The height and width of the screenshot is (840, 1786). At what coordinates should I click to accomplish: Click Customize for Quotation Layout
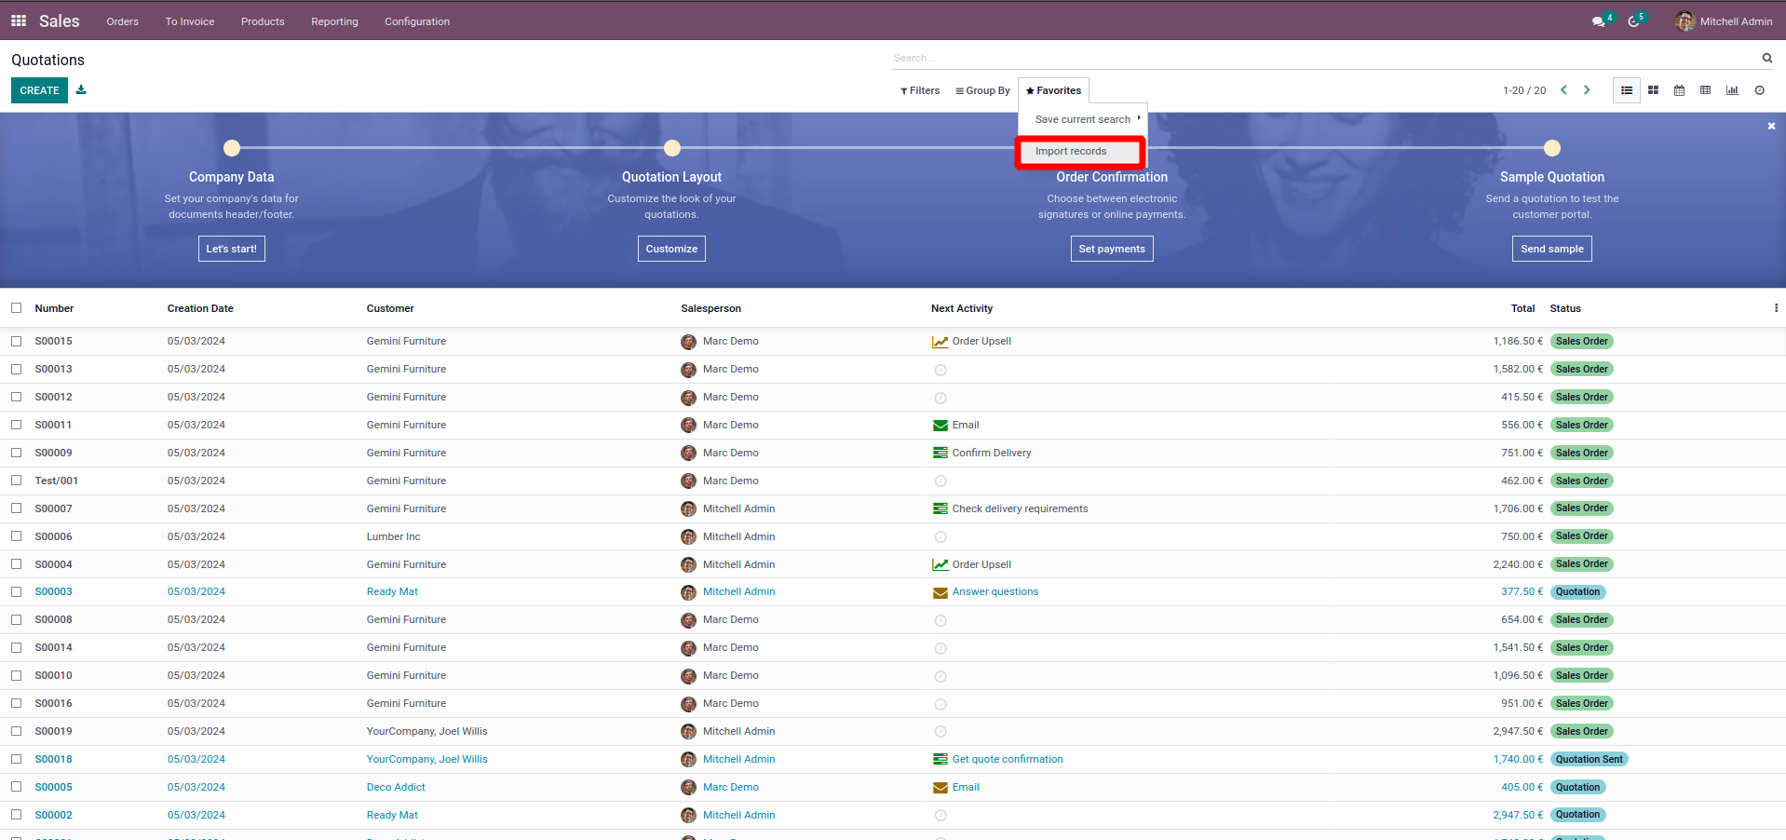coord(671,249)
